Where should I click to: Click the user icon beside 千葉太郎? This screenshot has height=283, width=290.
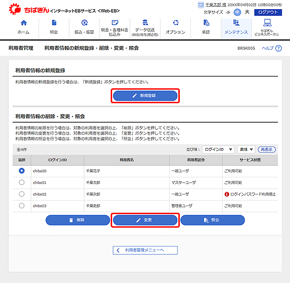tap(201, 5)
